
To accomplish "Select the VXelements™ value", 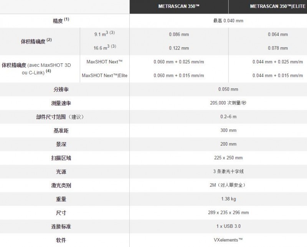I will point(228,240).
